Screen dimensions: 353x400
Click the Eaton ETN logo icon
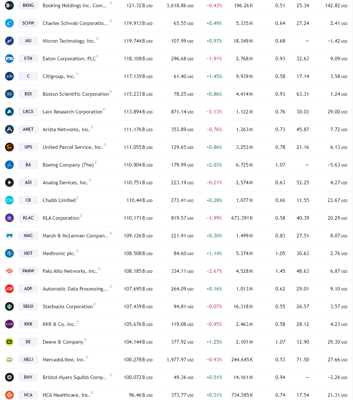pyautogui.click(x=9, y=59)
